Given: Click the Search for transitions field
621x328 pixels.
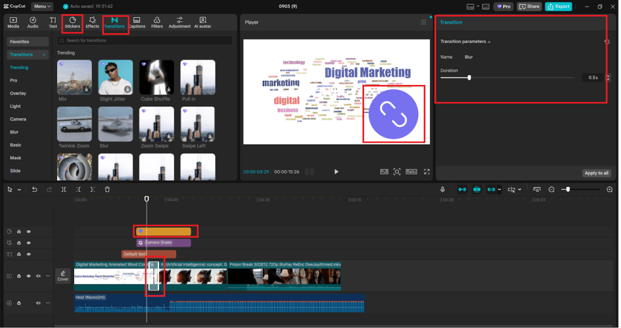Looking at the screenshot, I should (x=145, y=41).
